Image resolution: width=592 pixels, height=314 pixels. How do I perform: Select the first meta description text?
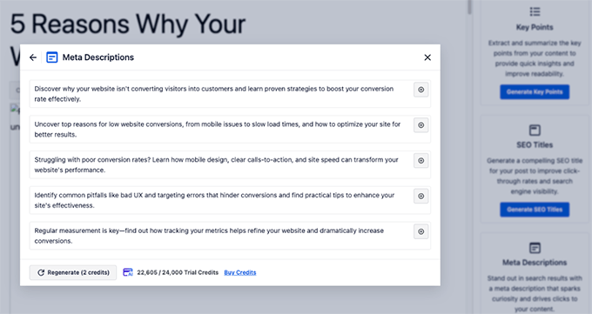click(x=214, y=94)
